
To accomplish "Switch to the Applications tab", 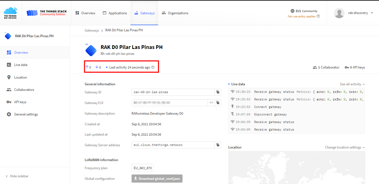I will pos(115,13).
